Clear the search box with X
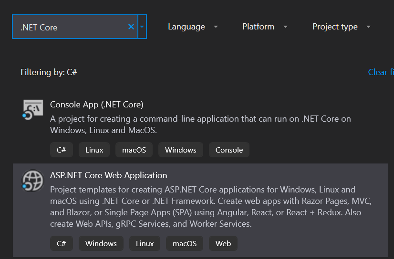The image size is (394, 259). (131, 27)
